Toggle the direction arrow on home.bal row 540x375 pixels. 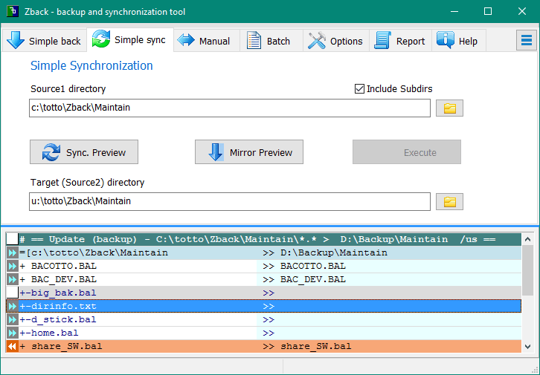(12, 333)
